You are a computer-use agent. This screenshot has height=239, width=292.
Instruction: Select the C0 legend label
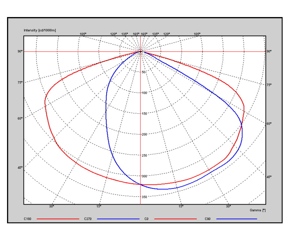tap(147, 219)
